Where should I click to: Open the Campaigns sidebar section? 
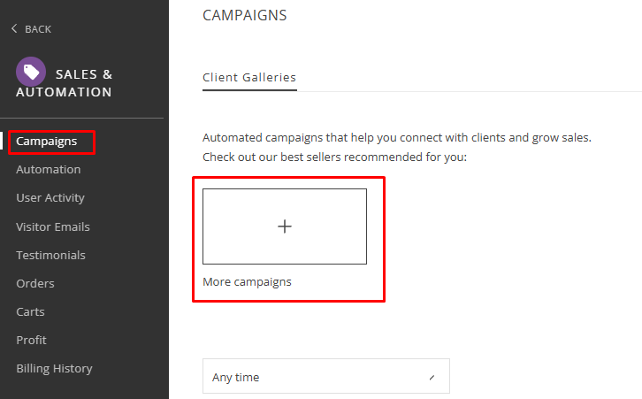46,141
